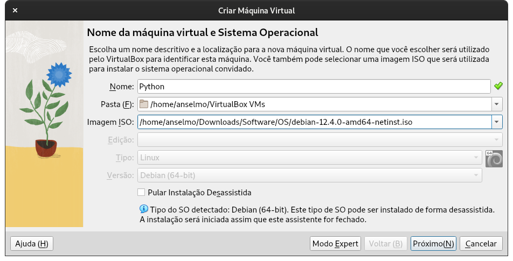Switch to Modo Expert
513x261 pixels.
tap(335, 244)
